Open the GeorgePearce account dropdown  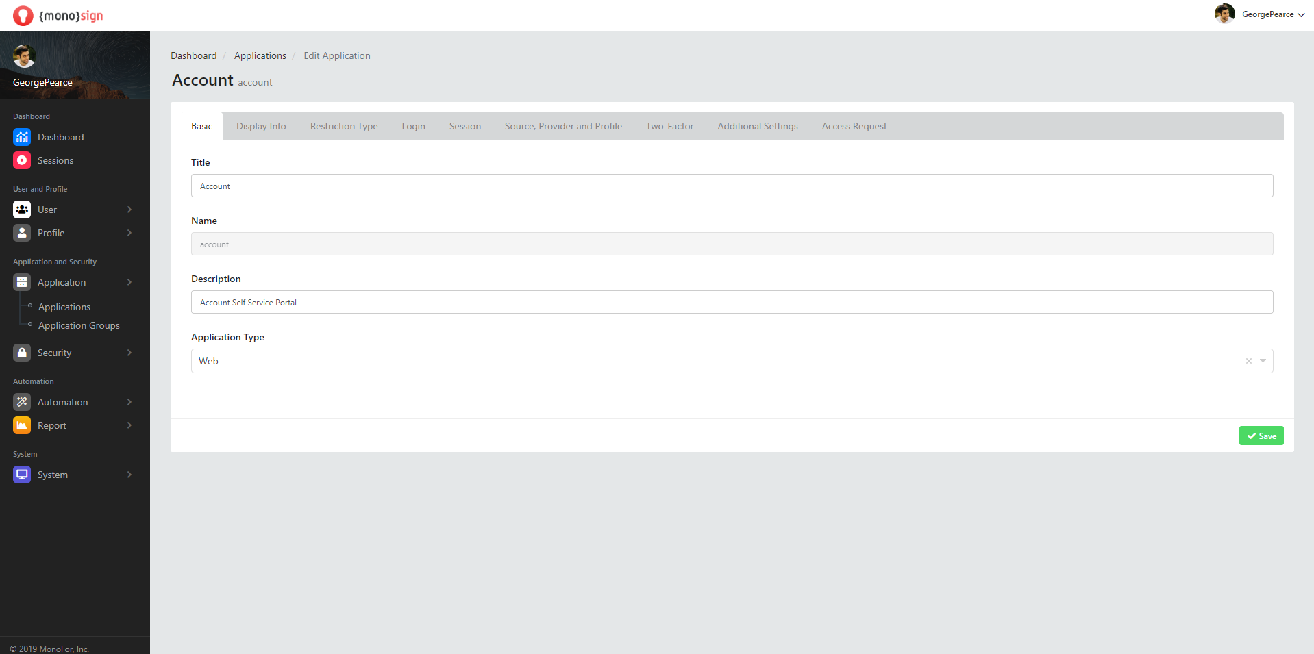coord(1273,14)
